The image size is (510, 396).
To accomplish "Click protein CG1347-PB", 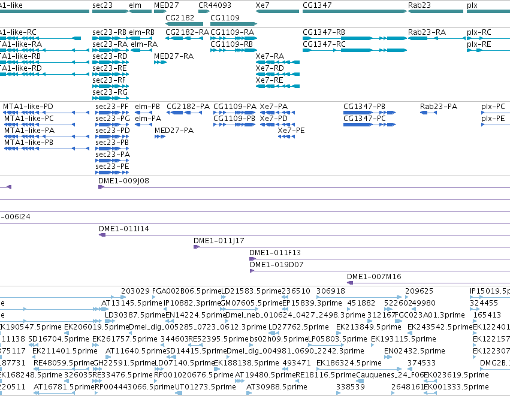I will coord(364,106).
